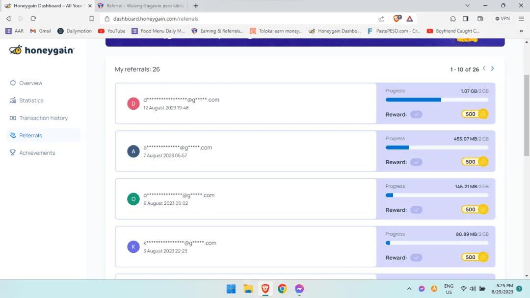Image resolution: width=530 pixels, height=298 pixels.
Task: Reload the page
Action: (x=33, y=19)
